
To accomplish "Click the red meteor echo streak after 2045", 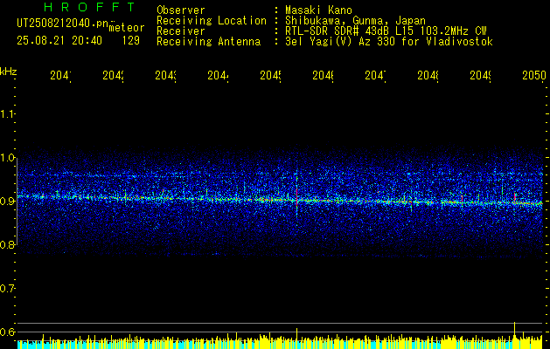I will point(296,197).
